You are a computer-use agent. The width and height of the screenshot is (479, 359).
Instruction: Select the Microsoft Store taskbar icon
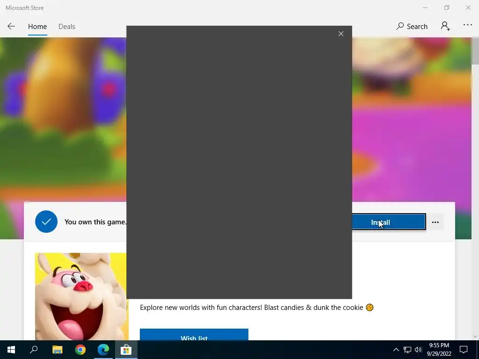click(126, 350)
